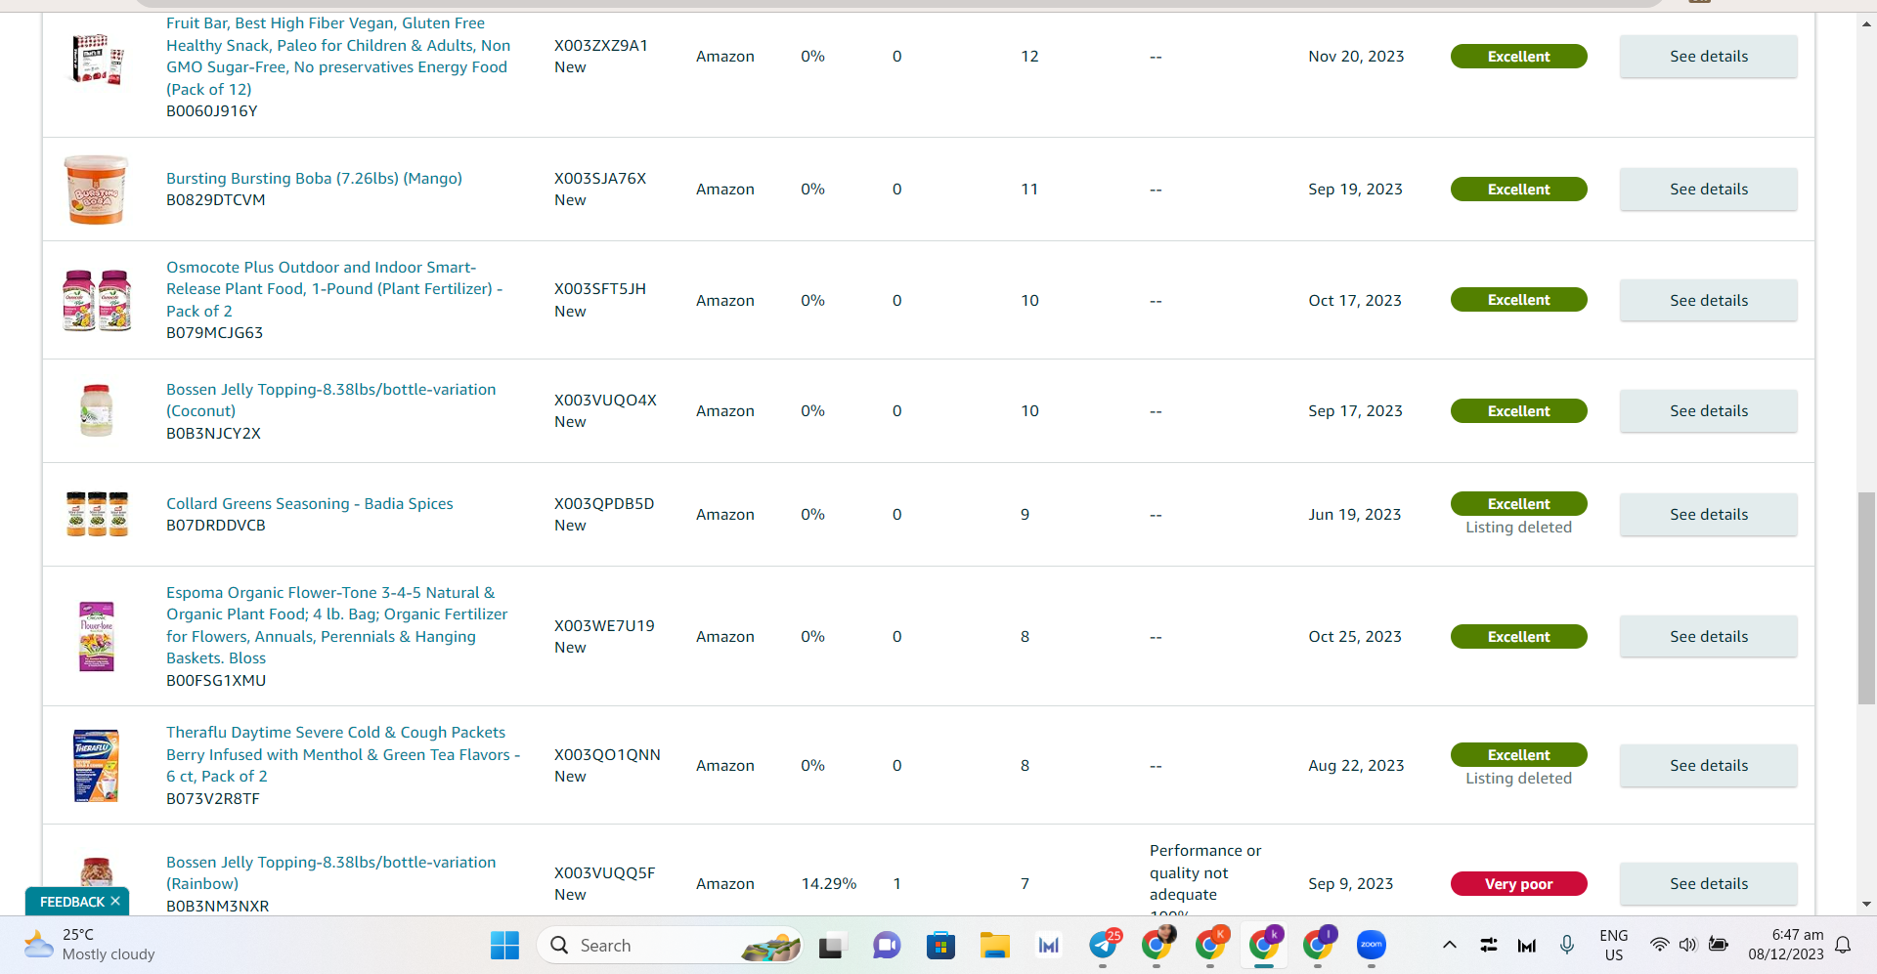Open Collard Greens Seasoning - Badia Spices link
This screenshot has width=1877, height=974.
[x=310, y=503]
